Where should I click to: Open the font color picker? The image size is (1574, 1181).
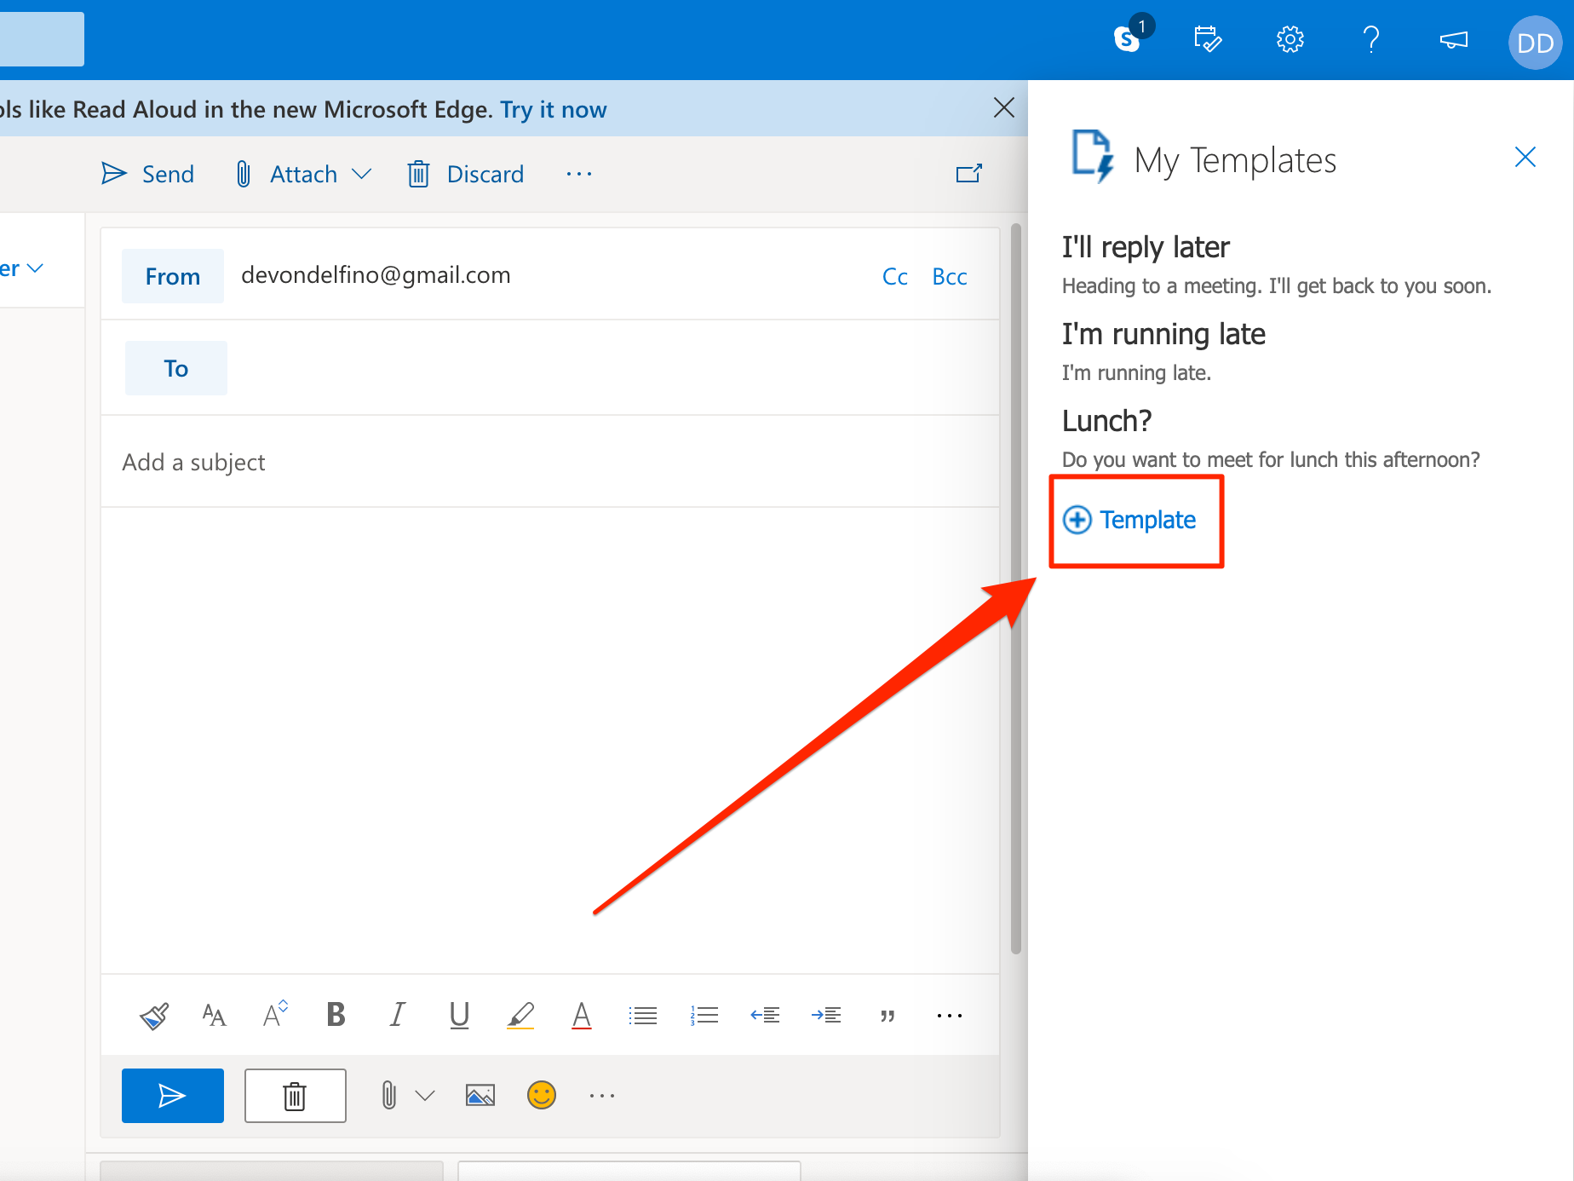coord(582,1015)
